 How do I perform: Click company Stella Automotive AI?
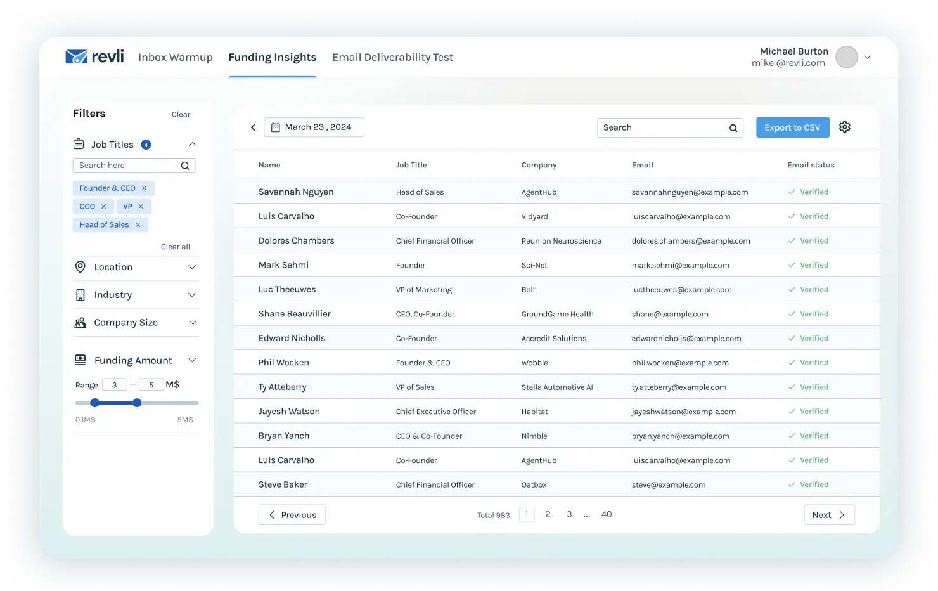pos(557,387)
